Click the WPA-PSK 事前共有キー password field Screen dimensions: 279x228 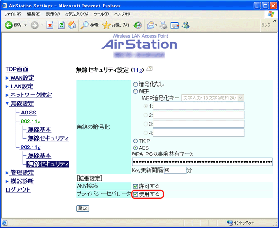click(x=202, y=162)
